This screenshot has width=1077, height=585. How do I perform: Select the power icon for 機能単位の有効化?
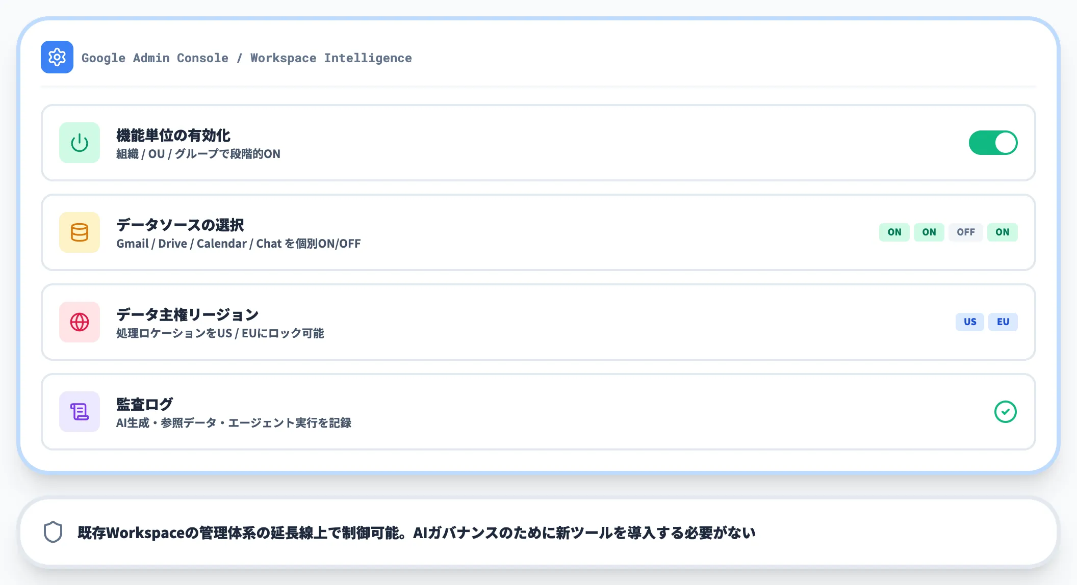pyautogui.click(x=79, y=143)
